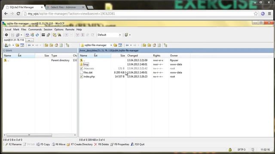Switch to Select: files - Adminer tab
Screen dimensions: 275x154
[65, 7]
